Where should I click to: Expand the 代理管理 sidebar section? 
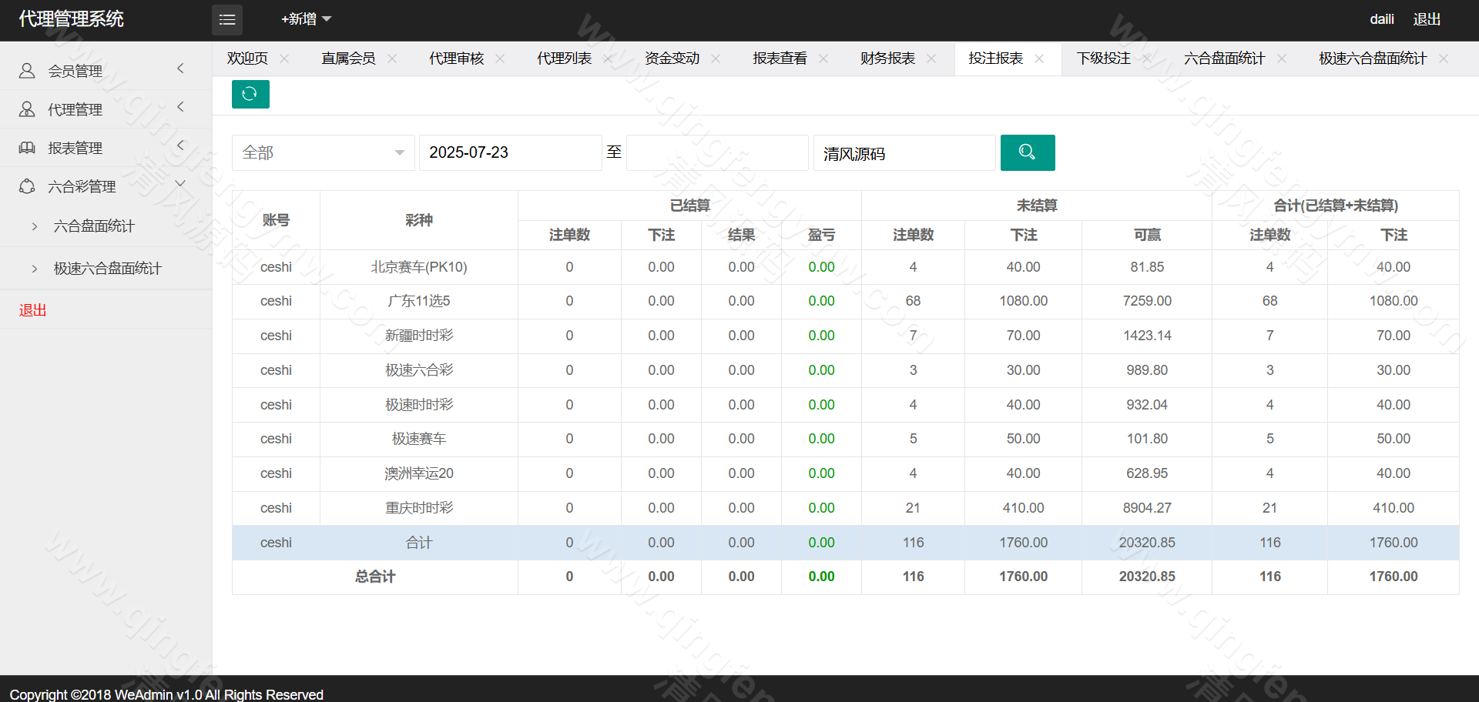[x=106, y=109]
